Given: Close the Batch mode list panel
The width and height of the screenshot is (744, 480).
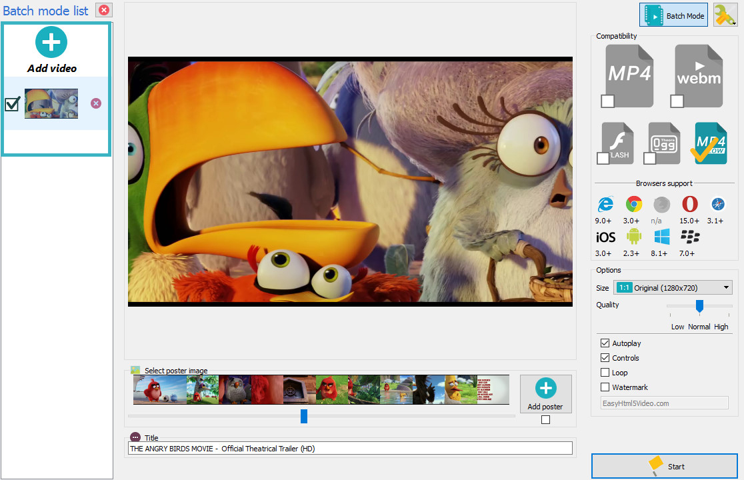Looking at the screenshot, I should pos(103,11).
